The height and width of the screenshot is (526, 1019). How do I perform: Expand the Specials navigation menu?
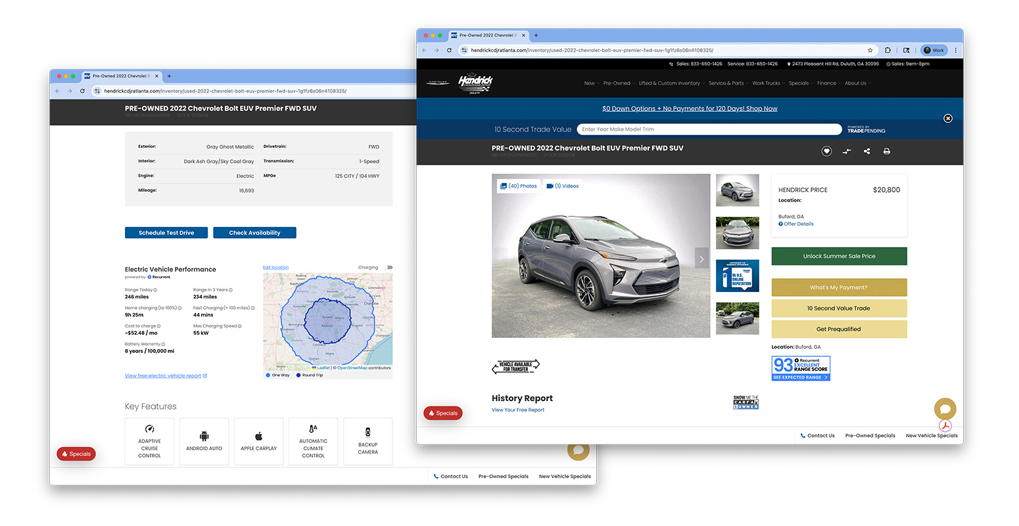801,84
